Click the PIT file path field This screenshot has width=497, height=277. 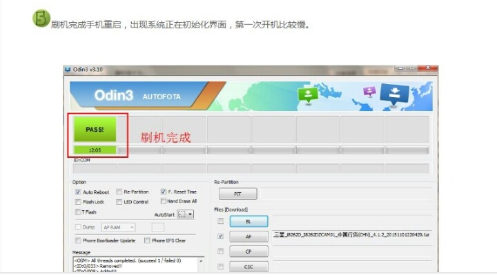click(346, 194)
